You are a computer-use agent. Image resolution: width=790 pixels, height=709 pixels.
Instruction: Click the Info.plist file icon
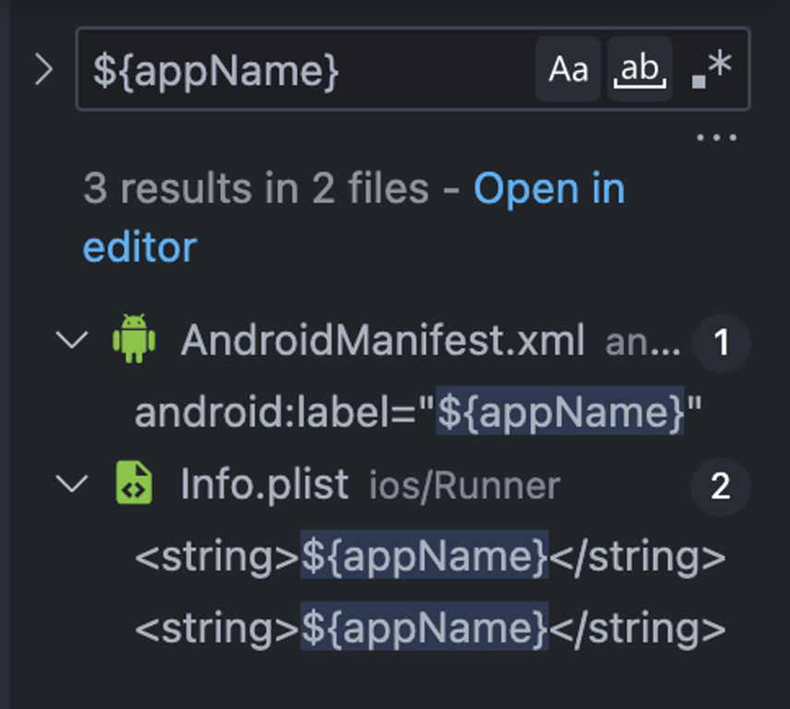(x=134, y=482)
